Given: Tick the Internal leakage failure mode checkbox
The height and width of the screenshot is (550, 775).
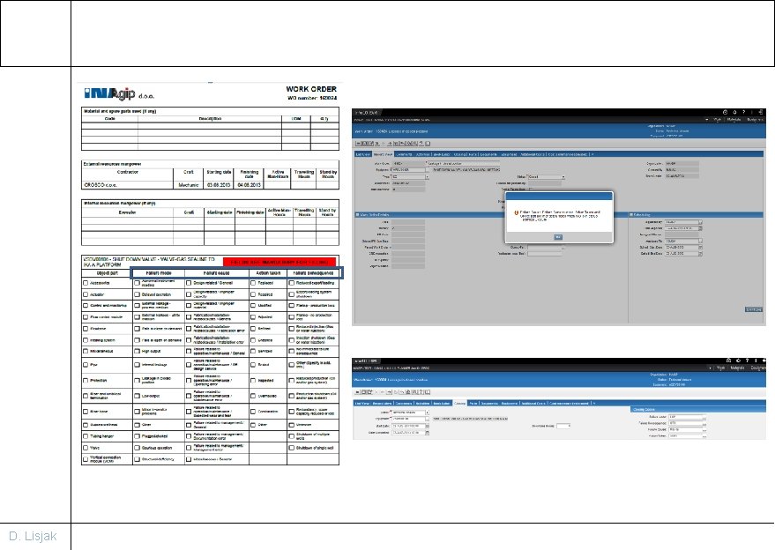Looking at the screenshot, I should click(137, 365).
